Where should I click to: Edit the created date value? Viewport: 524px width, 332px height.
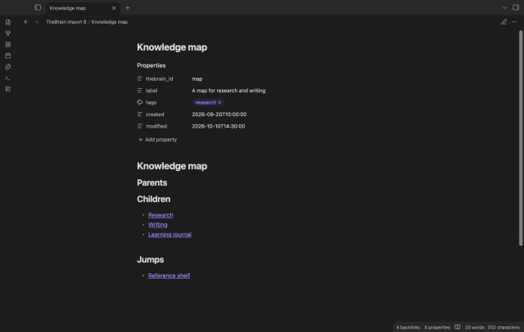click(219, 114)
